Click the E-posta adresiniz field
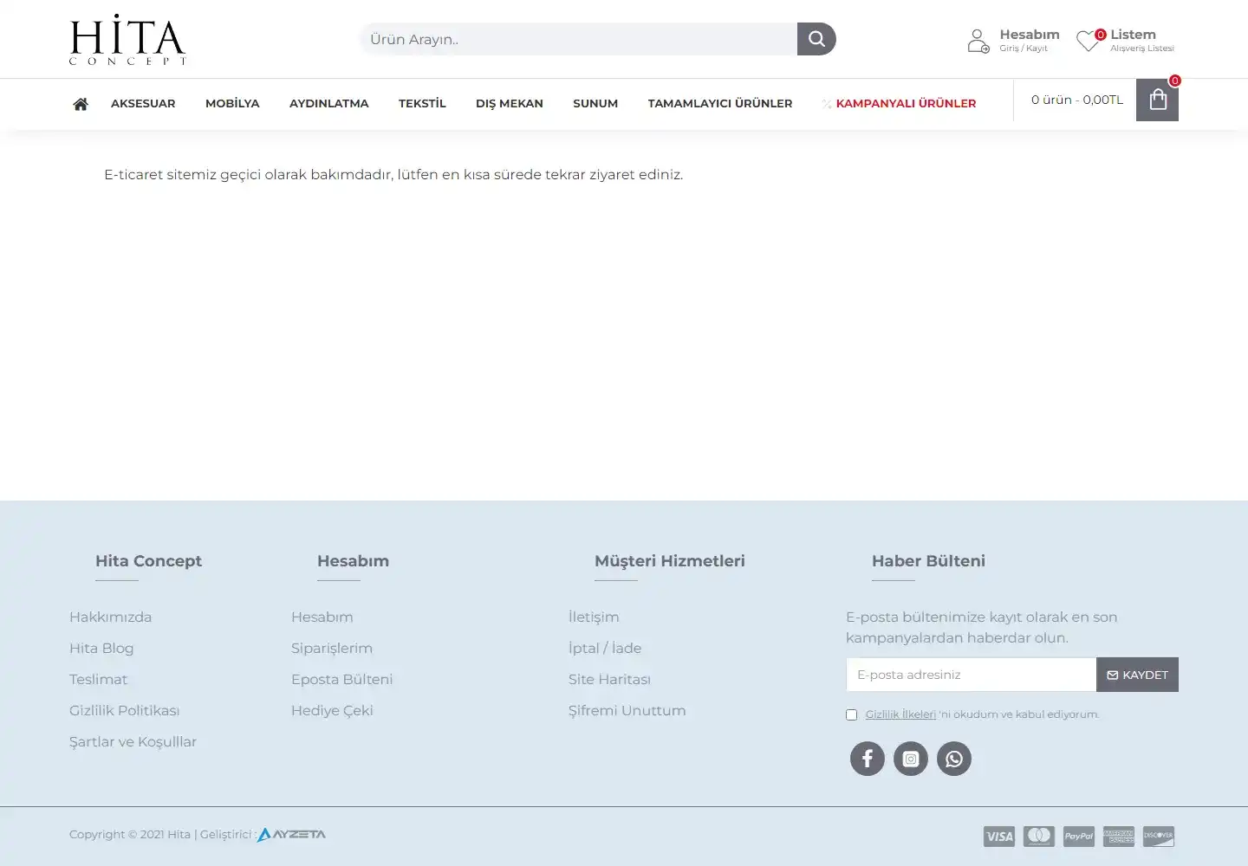 point(971,675)
